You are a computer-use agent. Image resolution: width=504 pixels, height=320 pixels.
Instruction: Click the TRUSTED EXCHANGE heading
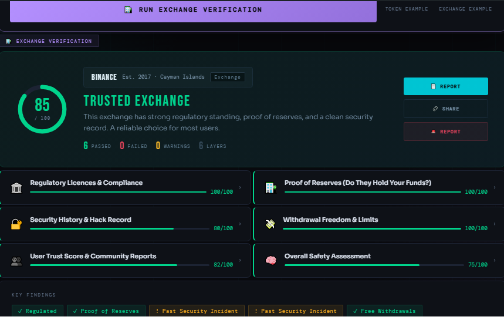click(x=137, y=100)
